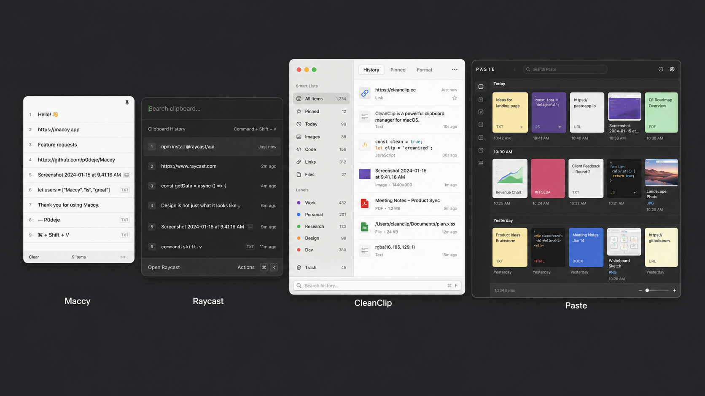Click the round icon beside Paste's settings gear
The width and height of the screenshot is (705, 396).
point(661,69)
